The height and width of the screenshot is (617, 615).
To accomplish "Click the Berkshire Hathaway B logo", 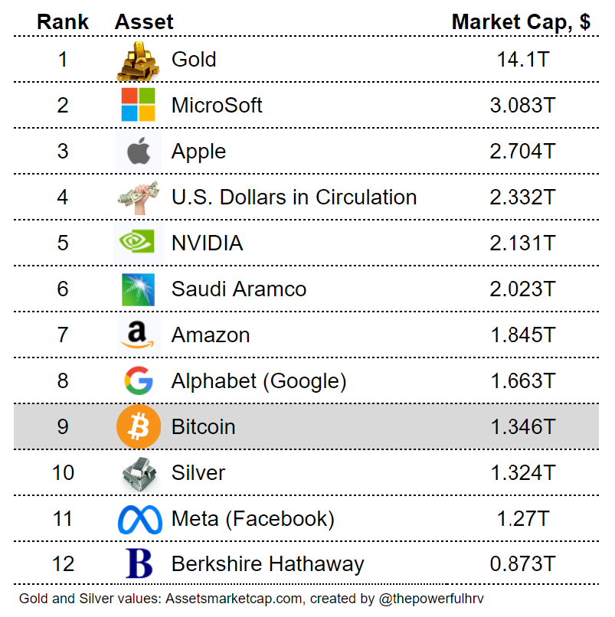I will pos(139,564).
